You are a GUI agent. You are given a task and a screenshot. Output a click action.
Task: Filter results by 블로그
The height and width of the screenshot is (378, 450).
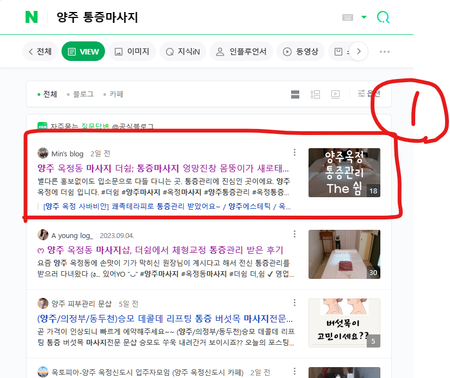point(81,94)
